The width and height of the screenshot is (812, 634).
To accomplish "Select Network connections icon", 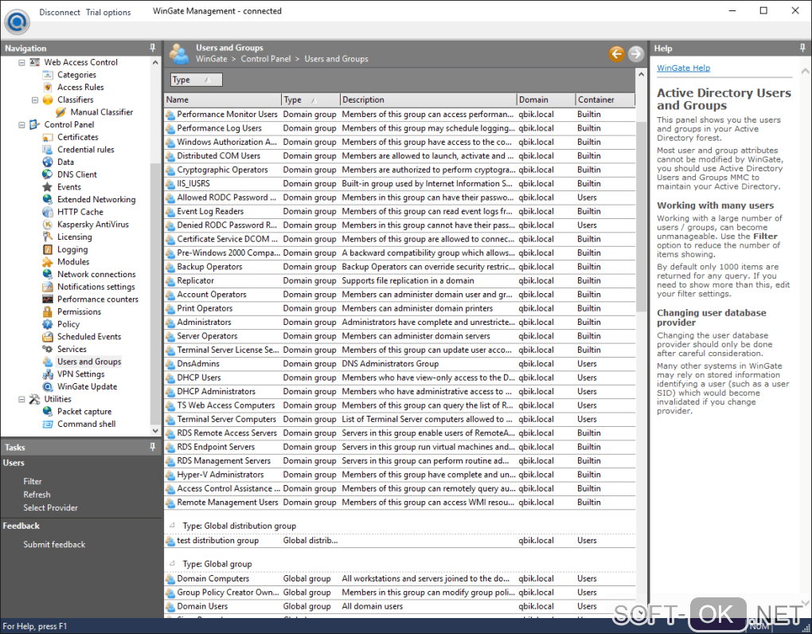I will point(48,274).
